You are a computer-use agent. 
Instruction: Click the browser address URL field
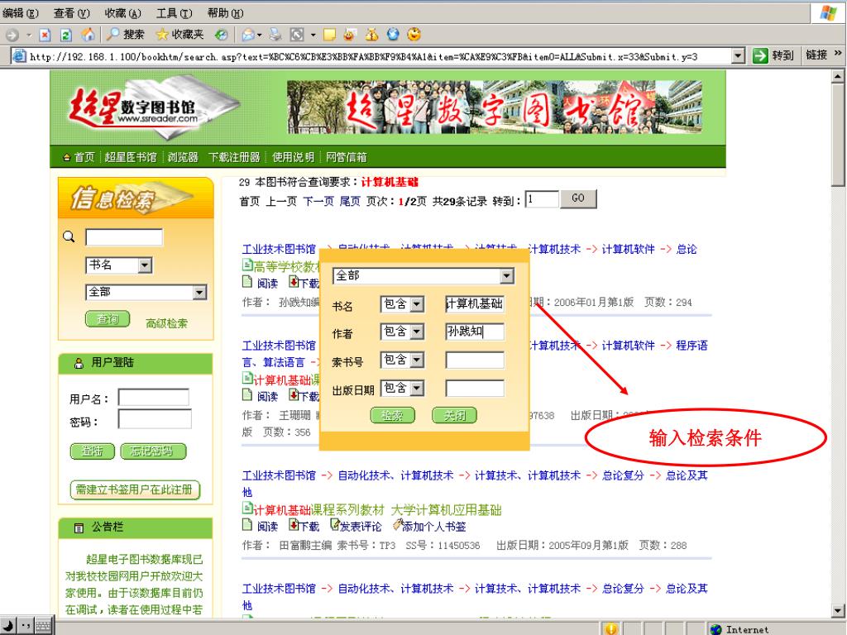pyautogui.click(x=379, y=56)
